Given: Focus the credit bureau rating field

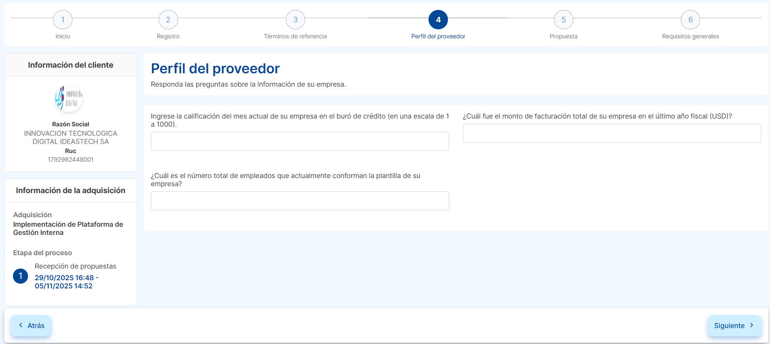Looking at the screenshot, I should tap(300, 141).
